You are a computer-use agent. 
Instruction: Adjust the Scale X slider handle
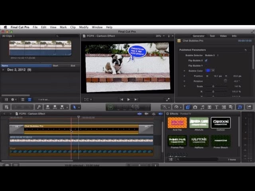213,92
